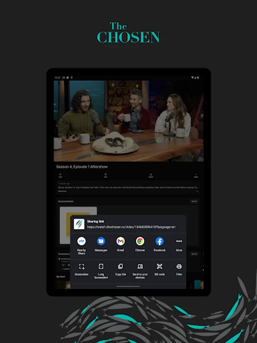
Task: Expand the video description chevron
Action: coord(197,191)
